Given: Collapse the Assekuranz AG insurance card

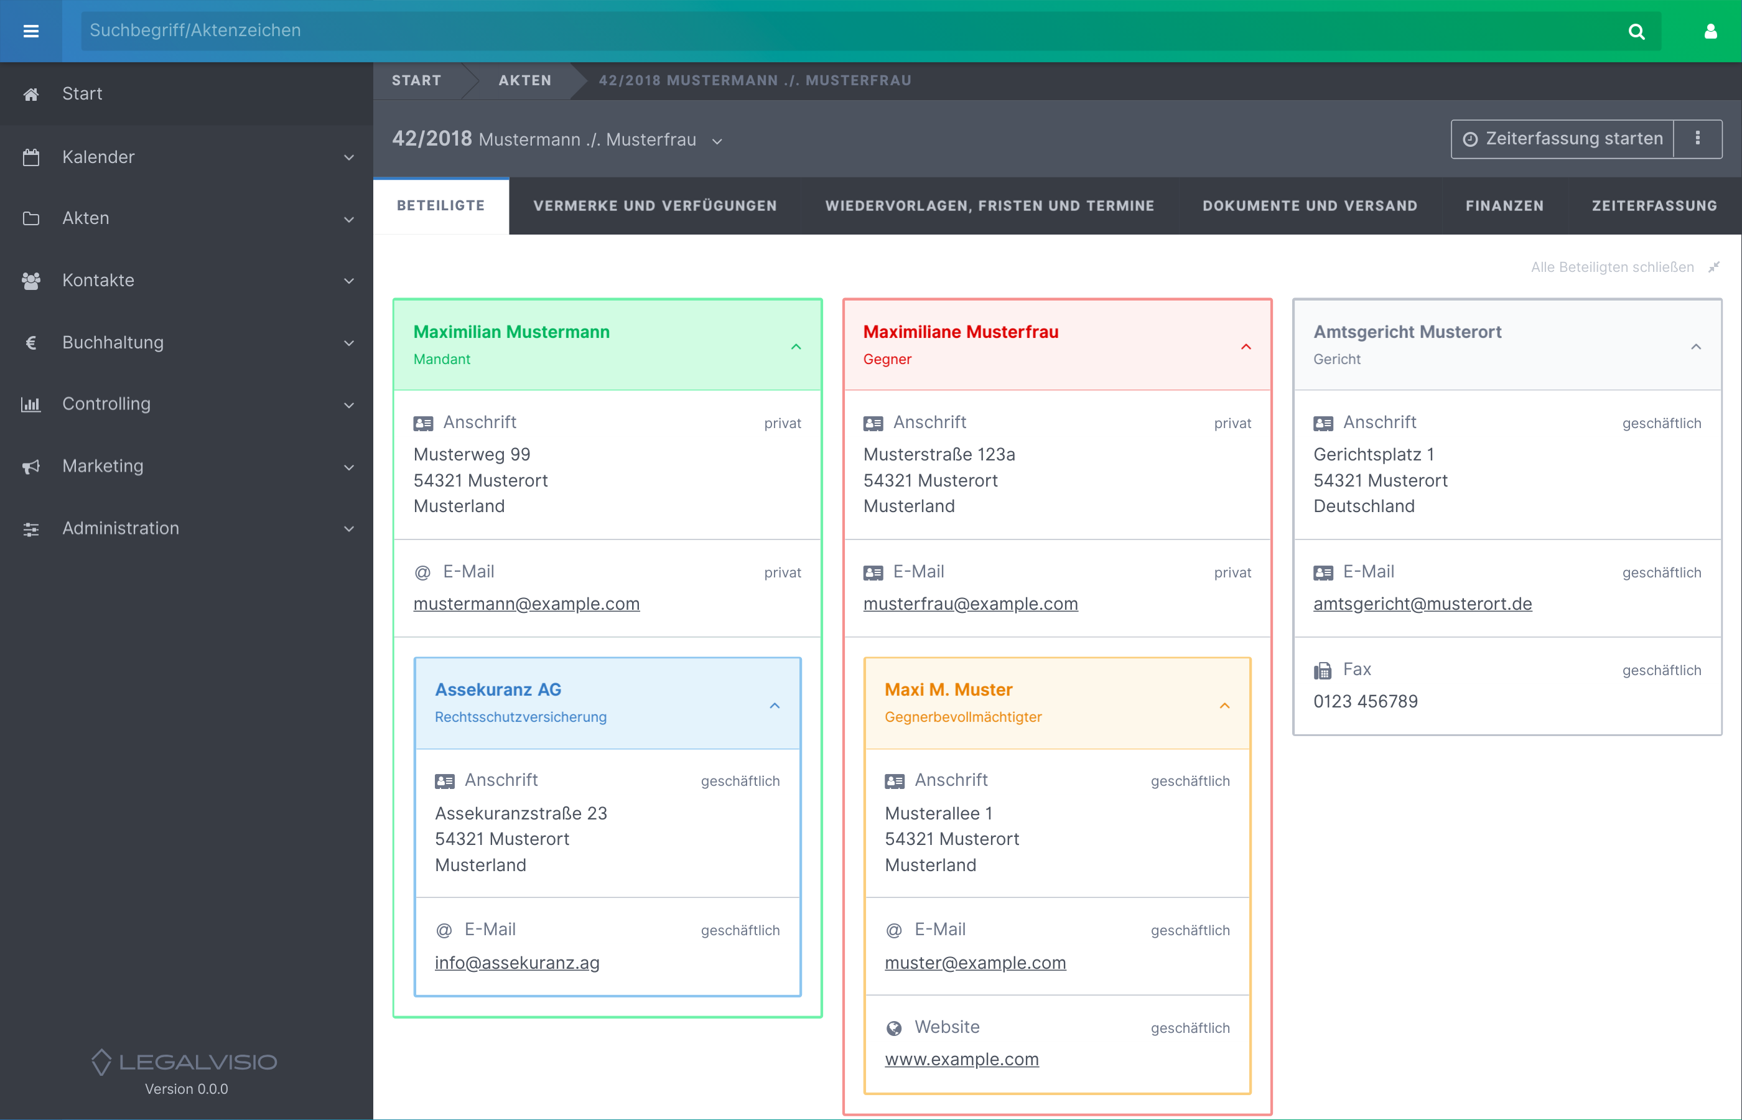Looking at the screenshot, I should coord(775,706).
